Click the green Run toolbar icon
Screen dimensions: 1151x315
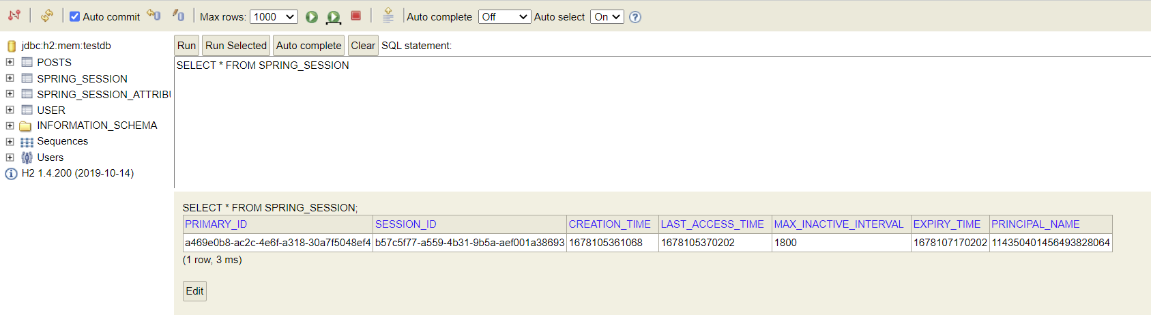pos(312,16)
